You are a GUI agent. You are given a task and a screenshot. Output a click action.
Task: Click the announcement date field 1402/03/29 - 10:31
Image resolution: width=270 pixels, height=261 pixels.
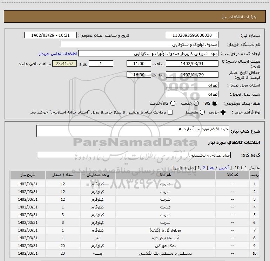click(50, 35)
